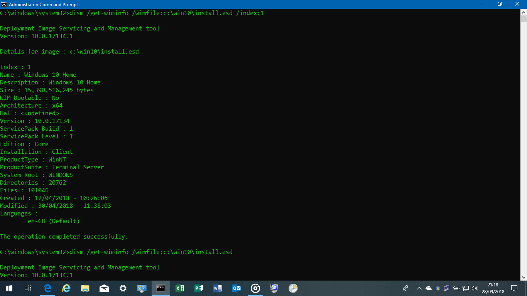Click the scrollbar up arrow
This screenshot has width=527, height=296.
524,12
